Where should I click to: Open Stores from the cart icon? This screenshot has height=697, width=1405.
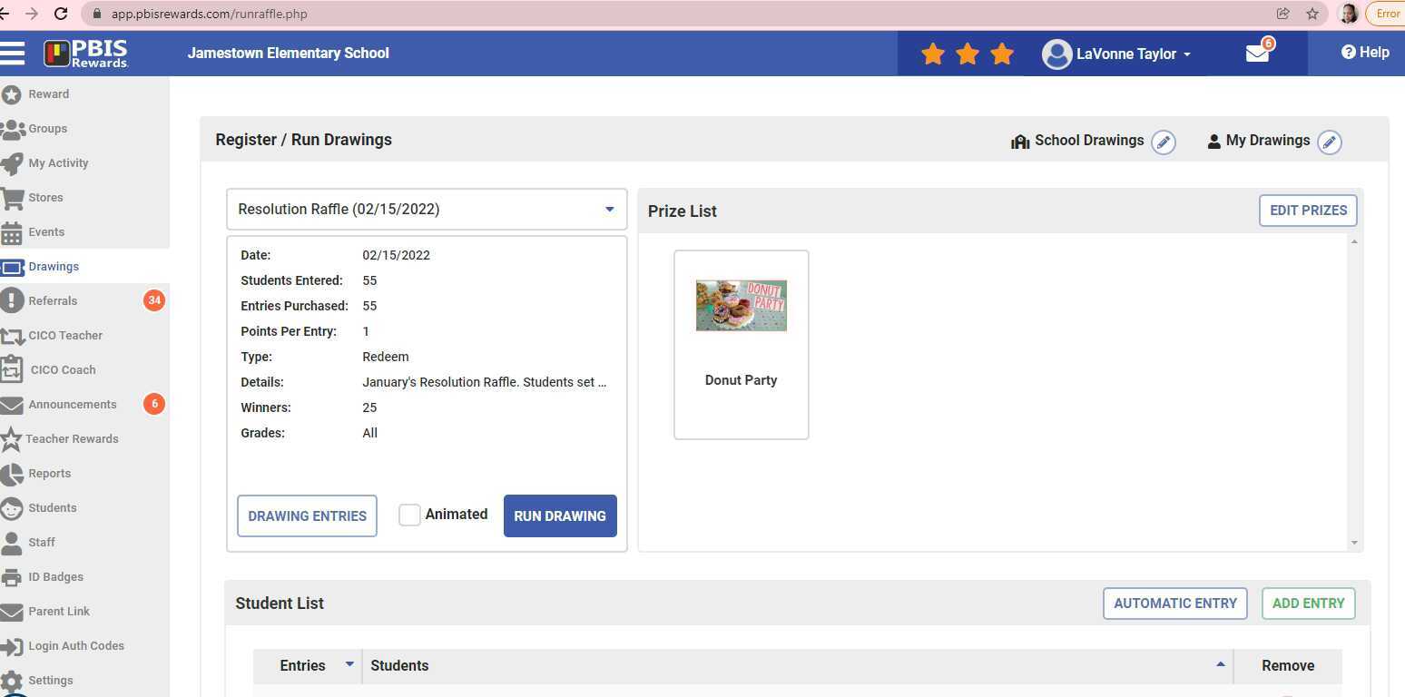(x=13, y=198)
